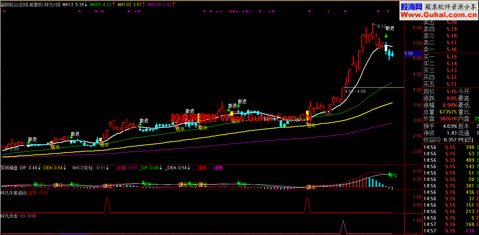Click the 净资 1.43 value
The width and height of the screenshot is (479, 235).
coord(451,132)
